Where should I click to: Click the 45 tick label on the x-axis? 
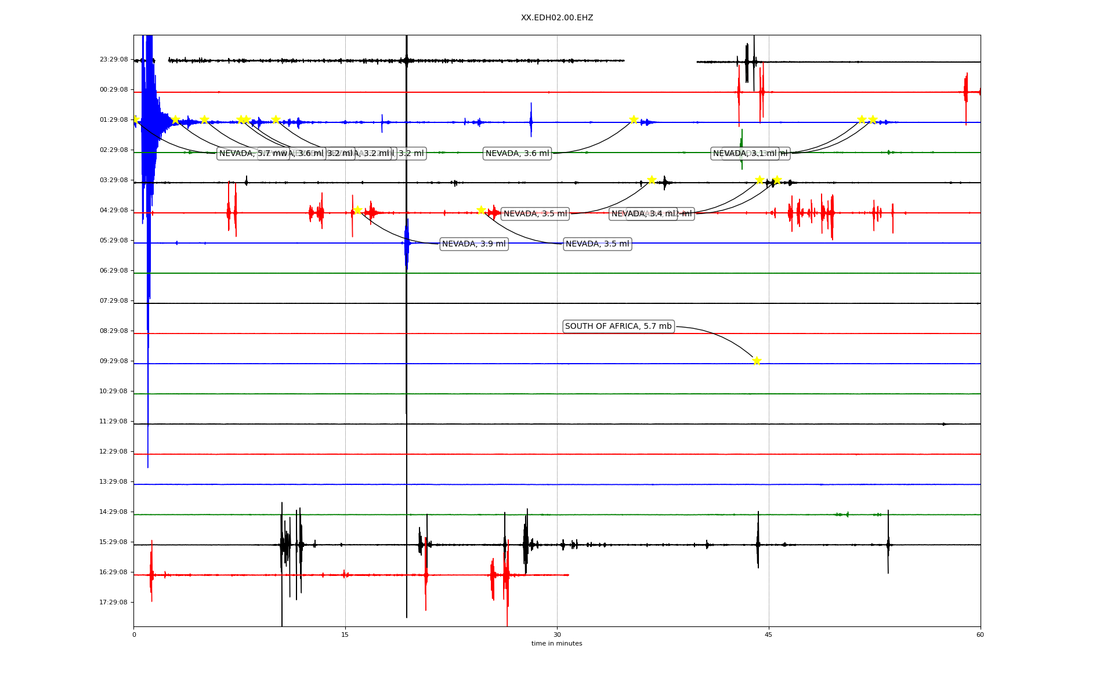[x=769, y=635]
